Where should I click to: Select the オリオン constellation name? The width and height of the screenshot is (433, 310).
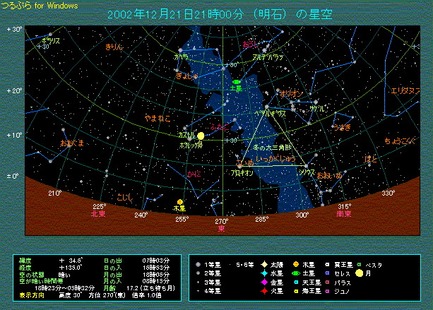pyautogui.click(x=291, y=93)
